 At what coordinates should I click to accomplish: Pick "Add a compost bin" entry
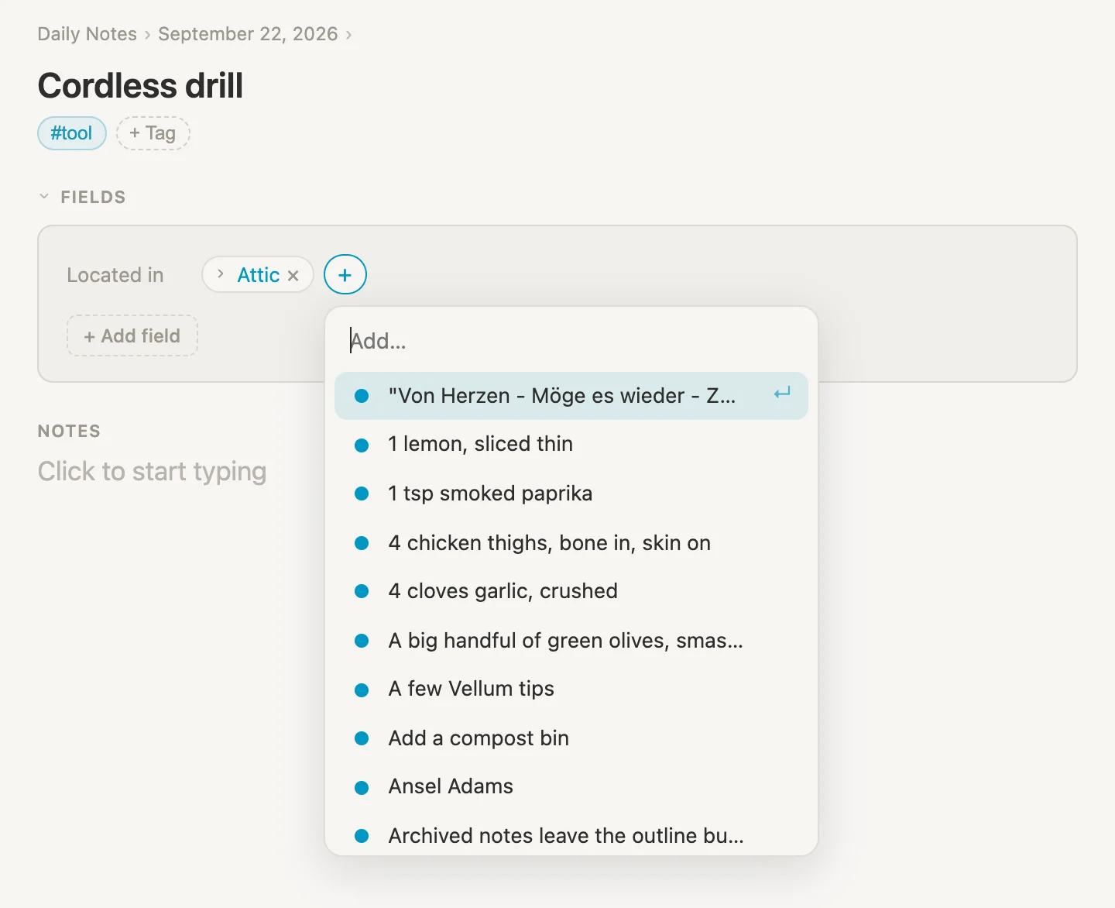coord(571,738)
